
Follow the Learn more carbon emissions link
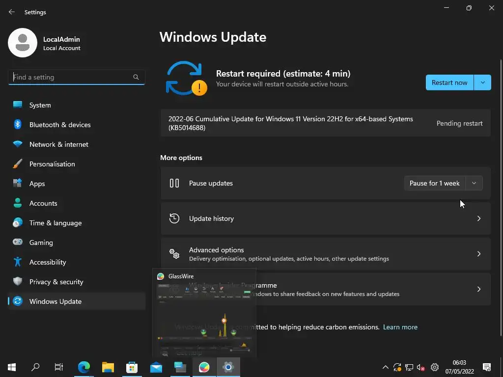(x=400, y=327)
